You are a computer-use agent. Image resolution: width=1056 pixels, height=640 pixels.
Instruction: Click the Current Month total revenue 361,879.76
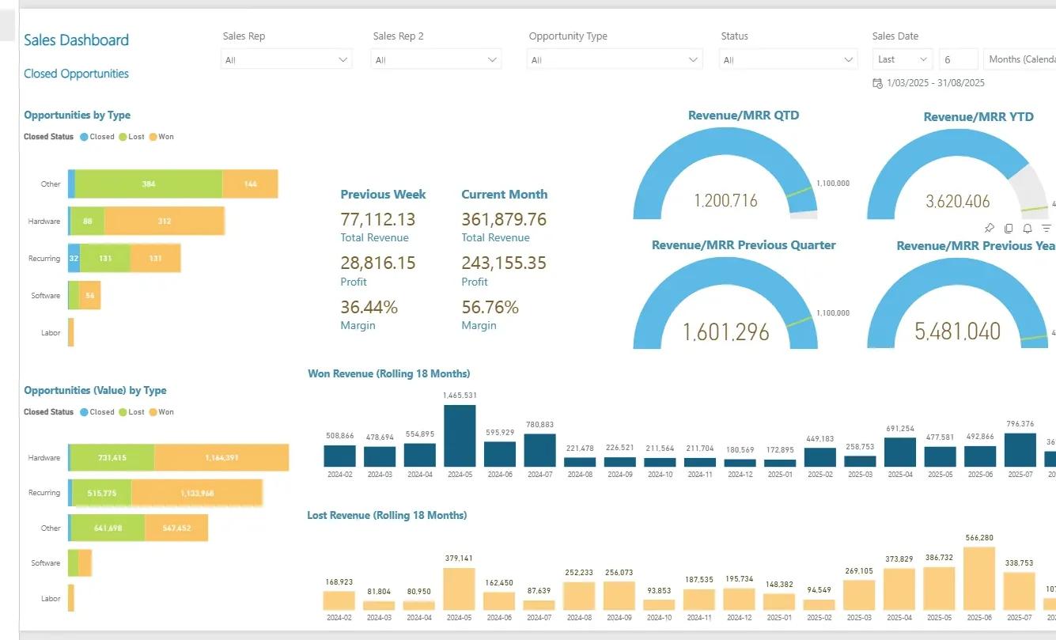pyautogui.click(x=504, y=219)
